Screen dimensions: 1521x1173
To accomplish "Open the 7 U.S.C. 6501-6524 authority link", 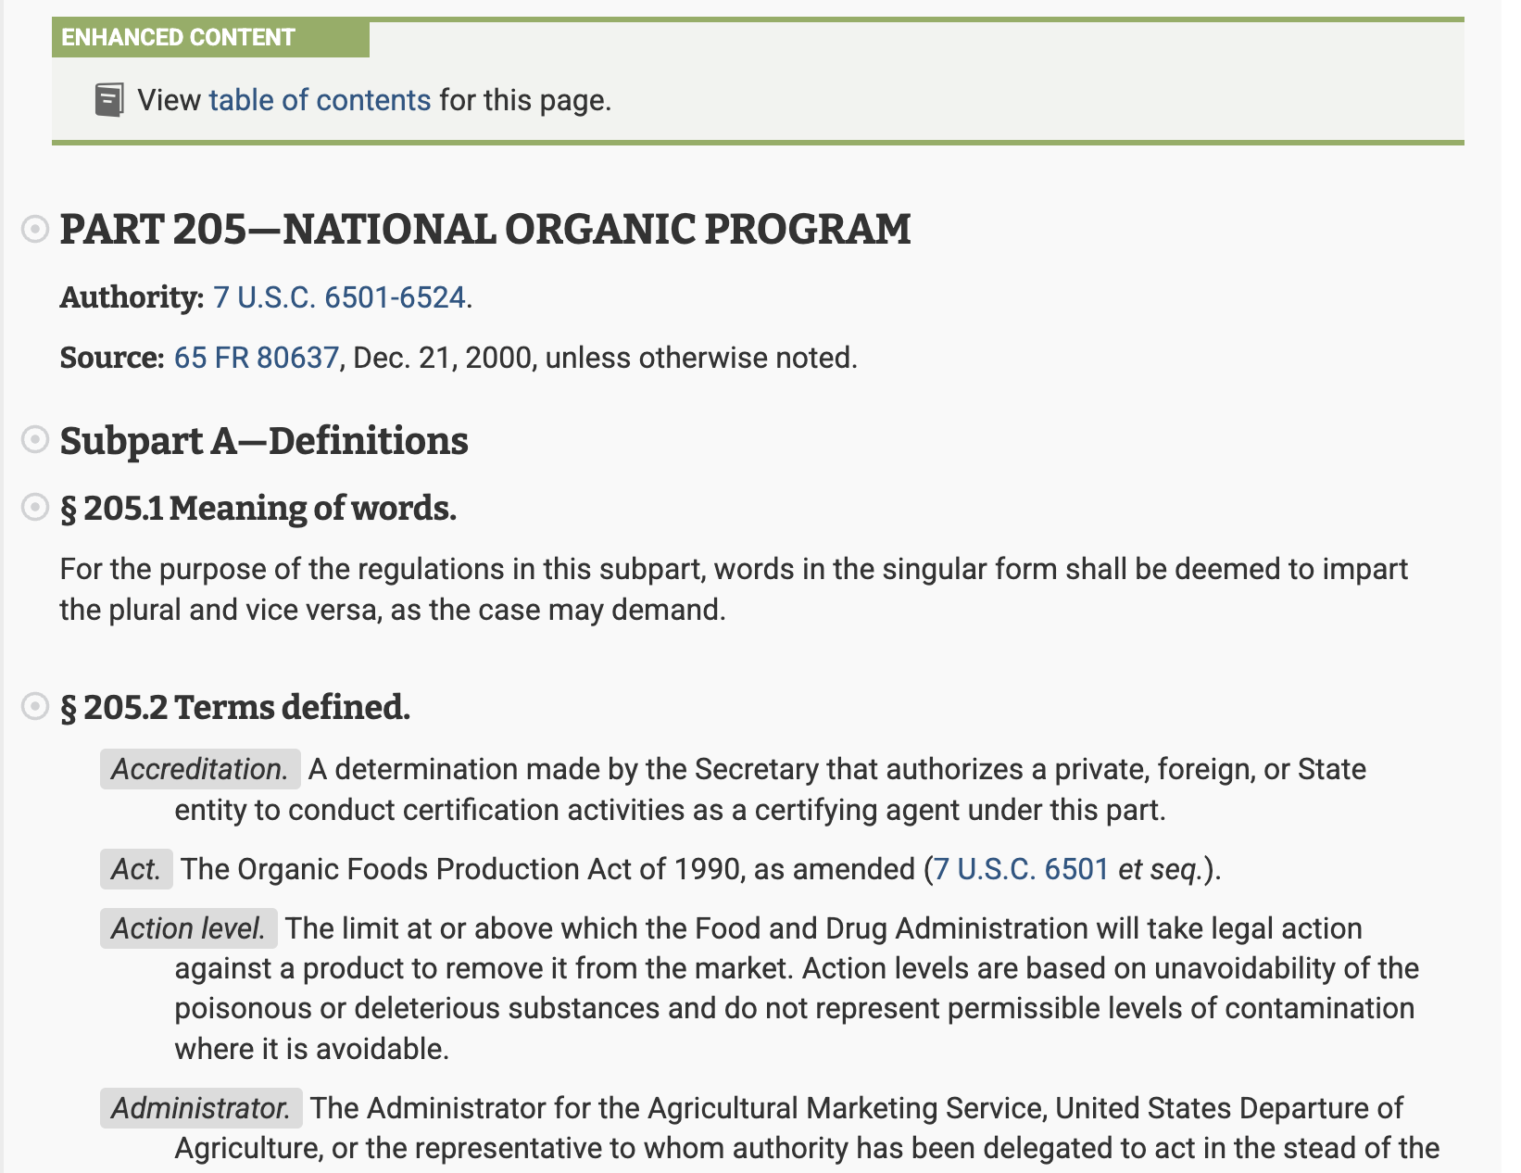I will (x=339, y=297).
